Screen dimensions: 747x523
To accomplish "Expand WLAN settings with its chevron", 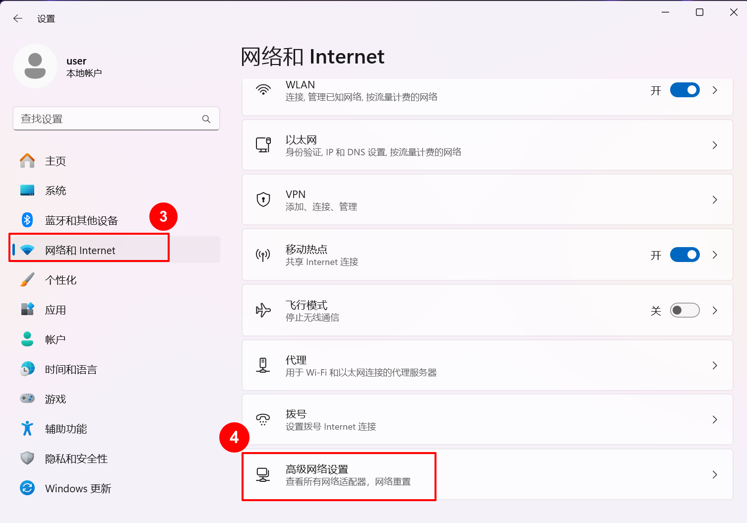I will tap(715, 90).
